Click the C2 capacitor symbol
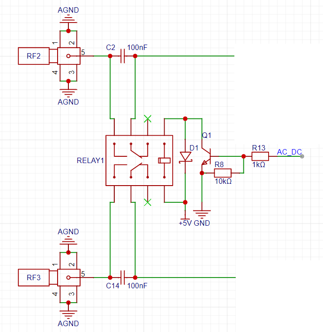323x332 pixels. (123, 56)
